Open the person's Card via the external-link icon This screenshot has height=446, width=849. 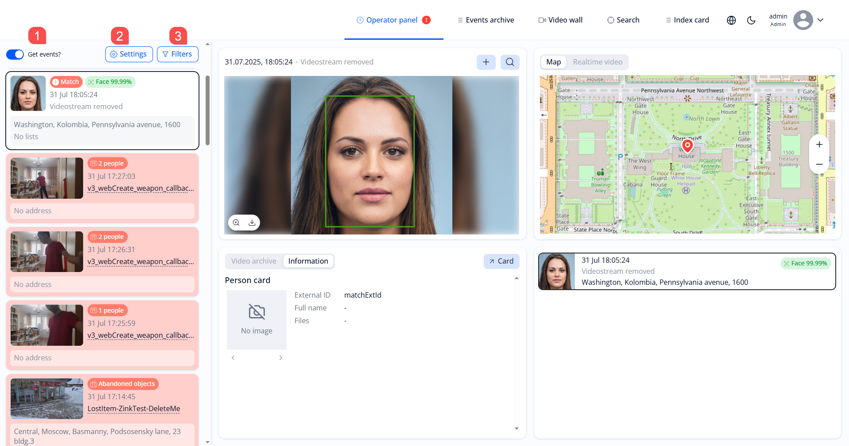click(501, 261)
